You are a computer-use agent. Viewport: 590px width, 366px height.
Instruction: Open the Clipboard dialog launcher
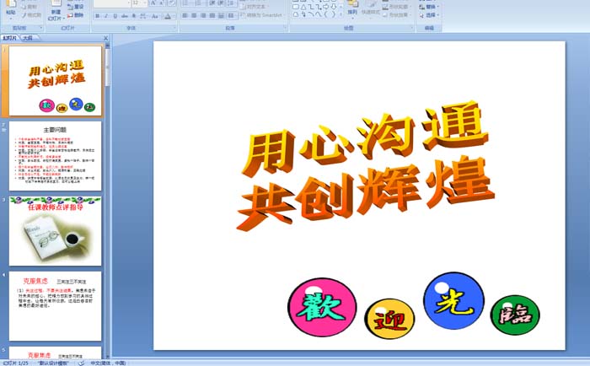[x=41, y=28]
